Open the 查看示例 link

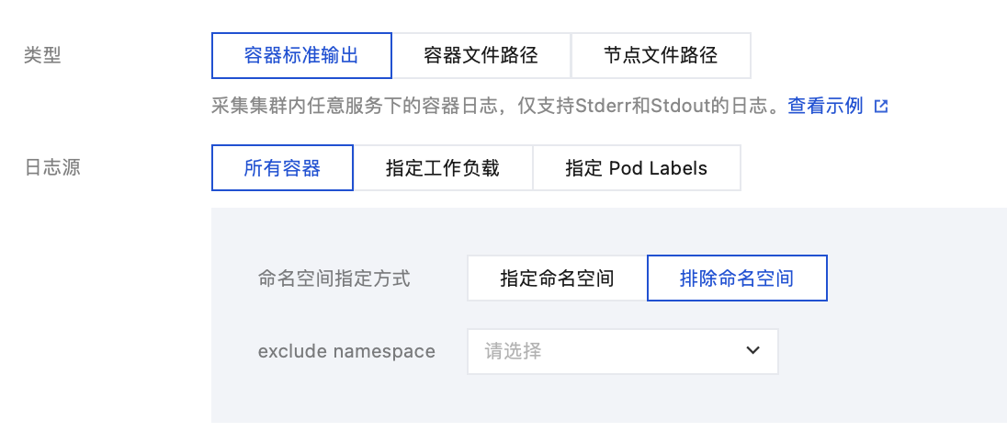[x=825, y=106]
